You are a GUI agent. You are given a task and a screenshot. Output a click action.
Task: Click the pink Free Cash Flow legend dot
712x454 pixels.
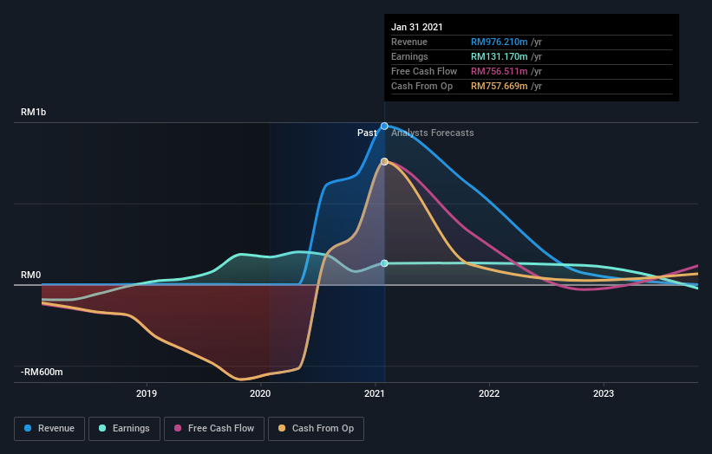(x=178, y=428)
